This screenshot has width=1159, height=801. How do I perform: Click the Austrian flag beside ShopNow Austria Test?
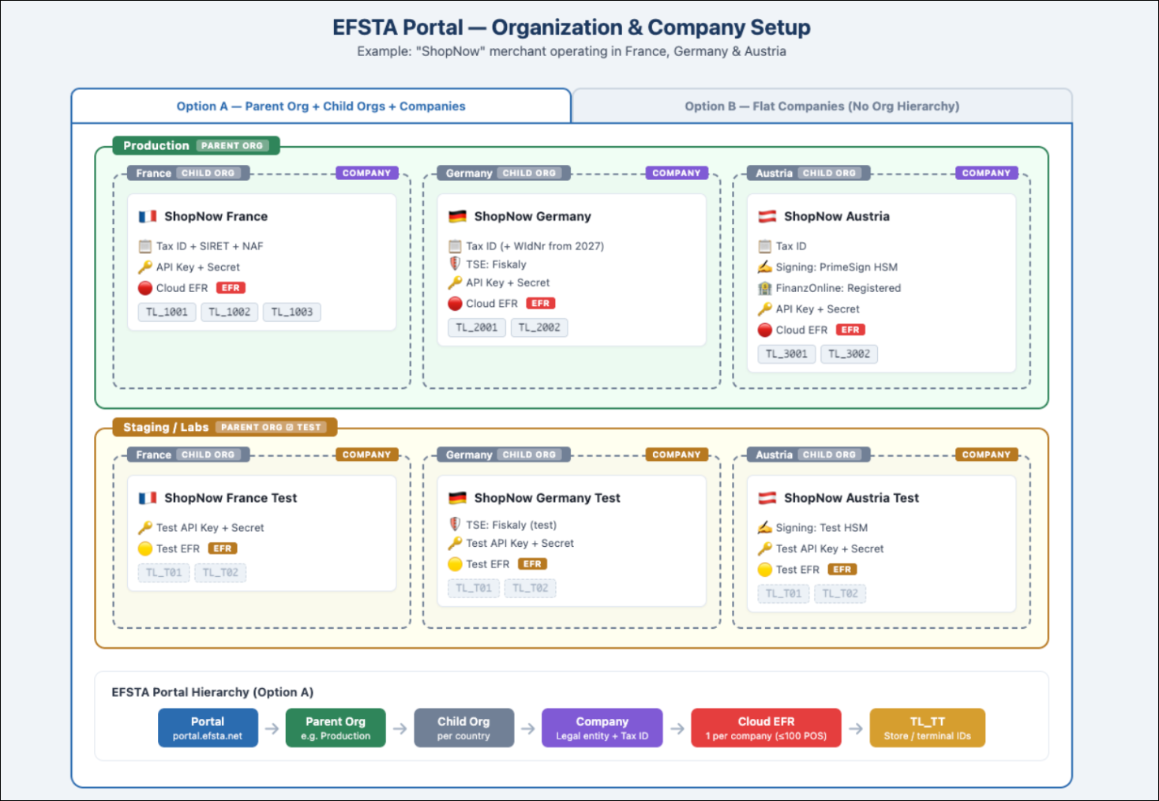[x=767, y=498]
